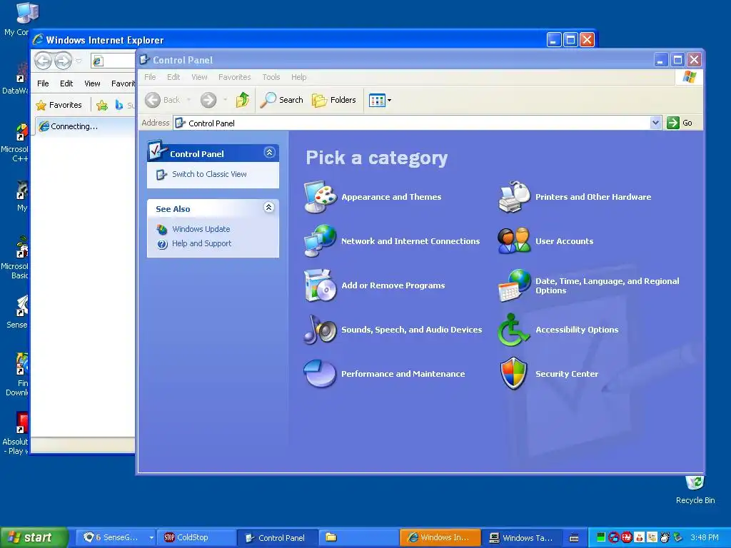The image size is (731, 548).
Task: Click the folder taskbar button
Action: [358, 538]
